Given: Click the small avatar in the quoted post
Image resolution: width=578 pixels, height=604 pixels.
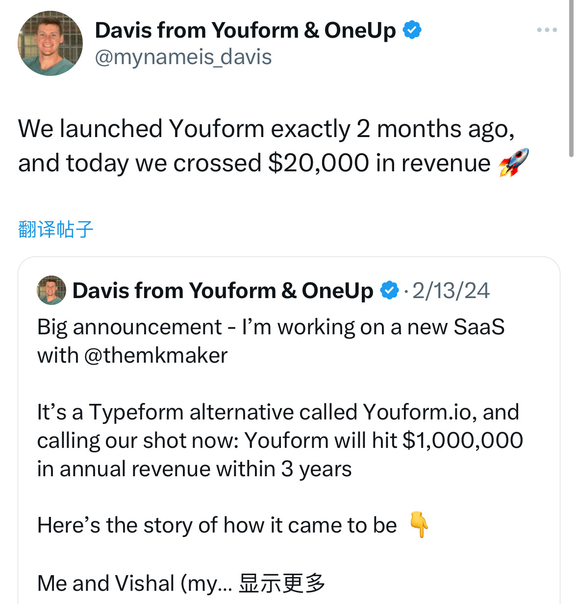Looking at the screenshot, I should (x=51, y=290).
